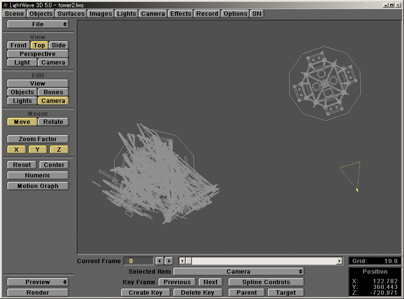404x299 pixels.
Task: Set Edit mode to Bones
Action: [53, 92]
